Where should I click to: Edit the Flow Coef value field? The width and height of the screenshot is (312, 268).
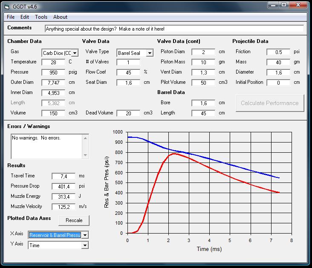point(128,72)
